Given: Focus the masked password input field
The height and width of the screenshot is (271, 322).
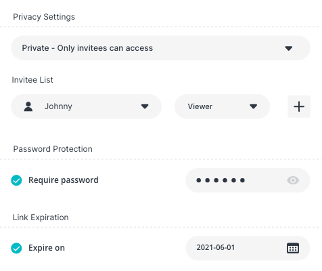Looking at the screenshot, I should 248,180.
